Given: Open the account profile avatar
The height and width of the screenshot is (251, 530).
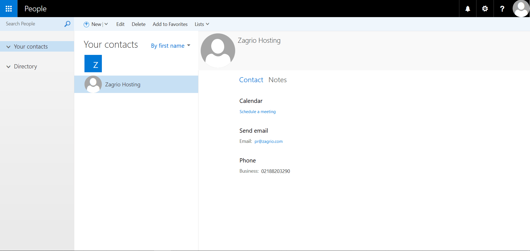Looking at the screenshot, I should (x=521, y=9).
